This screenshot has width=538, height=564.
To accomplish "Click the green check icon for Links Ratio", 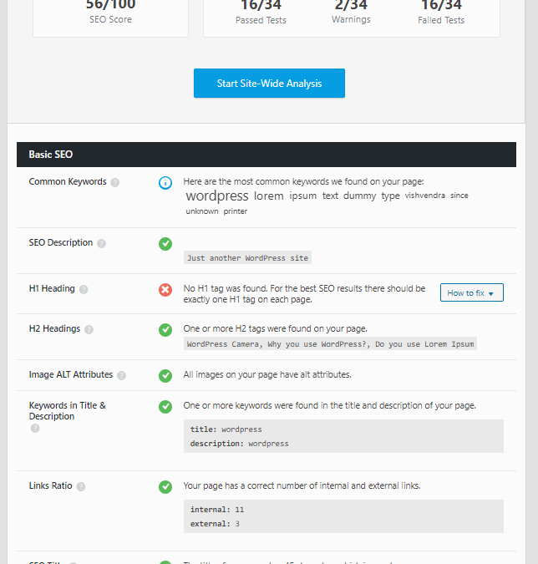I will (165, 487).
